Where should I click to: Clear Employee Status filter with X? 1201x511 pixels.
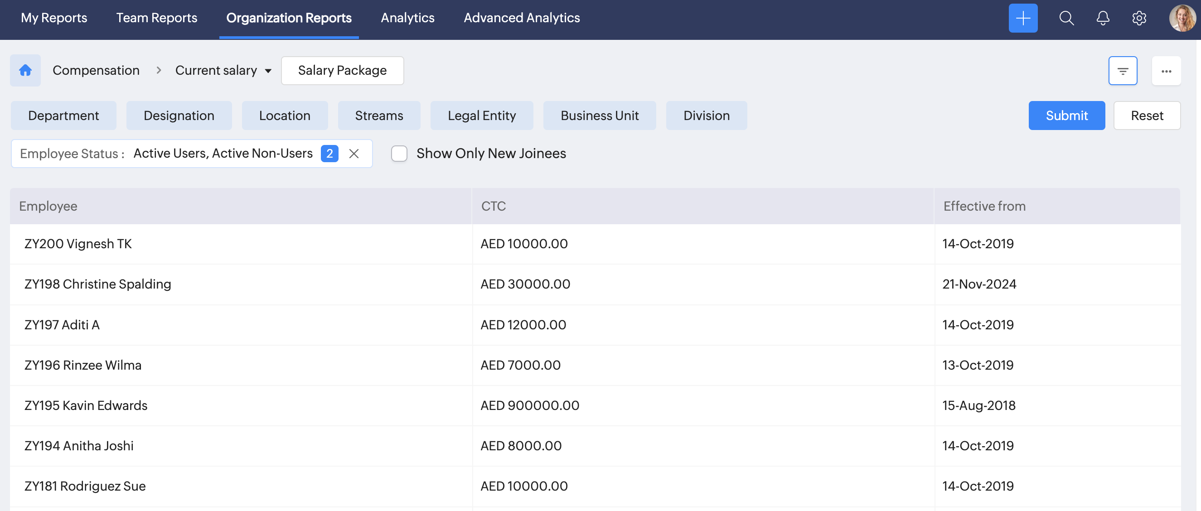pyautogui.click(x=354, y=154)
